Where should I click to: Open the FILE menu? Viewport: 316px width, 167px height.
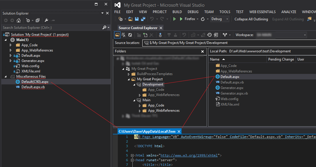[x=117, y=12]
